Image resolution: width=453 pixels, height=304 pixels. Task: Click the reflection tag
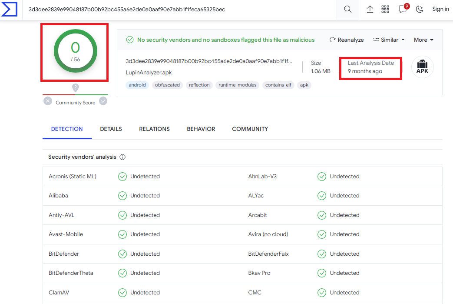199,85
